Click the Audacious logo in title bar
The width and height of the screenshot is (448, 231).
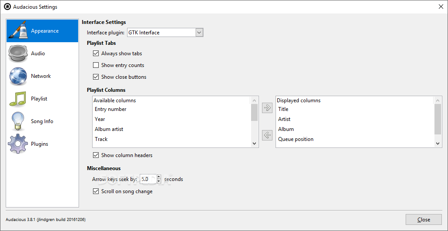pyautogui.click(x=7, y=7)
